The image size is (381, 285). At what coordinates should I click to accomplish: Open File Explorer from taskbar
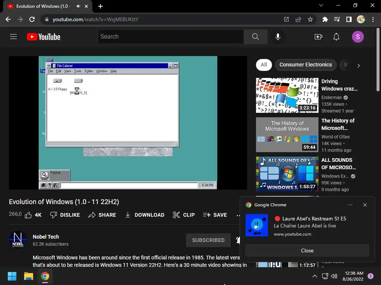pyautogui.click(x=28, y=276)
